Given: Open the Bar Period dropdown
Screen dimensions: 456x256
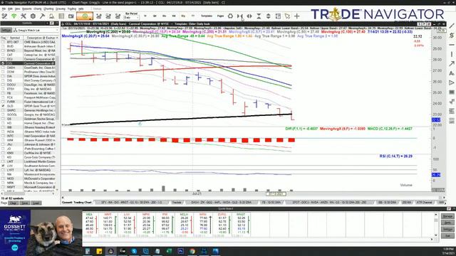Looking at the screenshot, I should click(131, 18).
